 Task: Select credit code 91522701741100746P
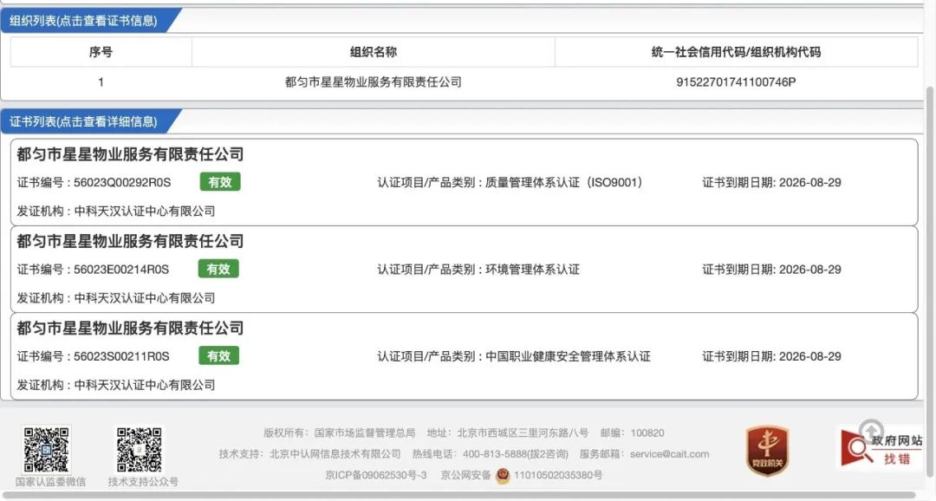click(x=736, y=82)
